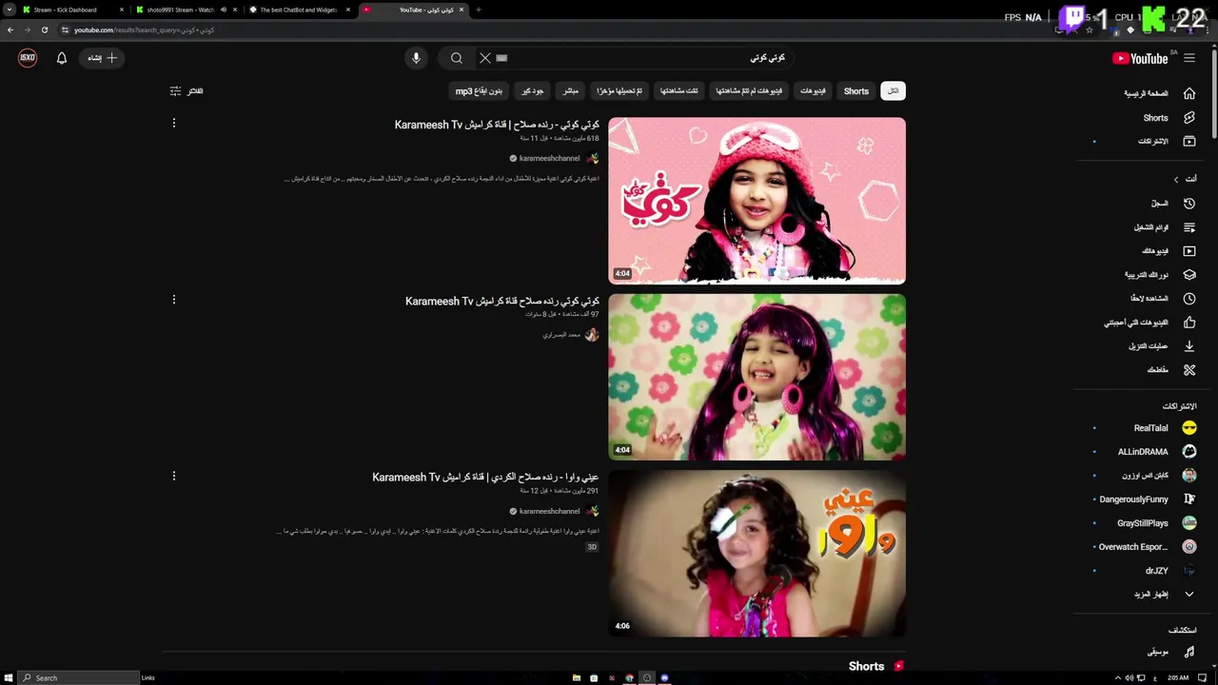
Task: Open GrayStillPlays subscription channel
Action: (x=1159, y=523)
